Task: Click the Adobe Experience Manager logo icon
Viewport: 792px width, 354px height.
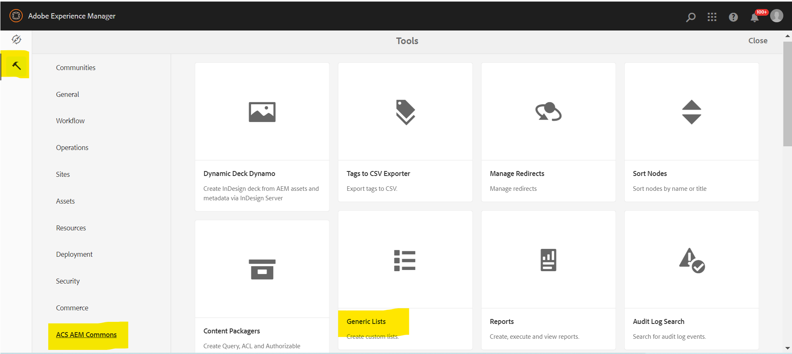Action: pos(16,16)
